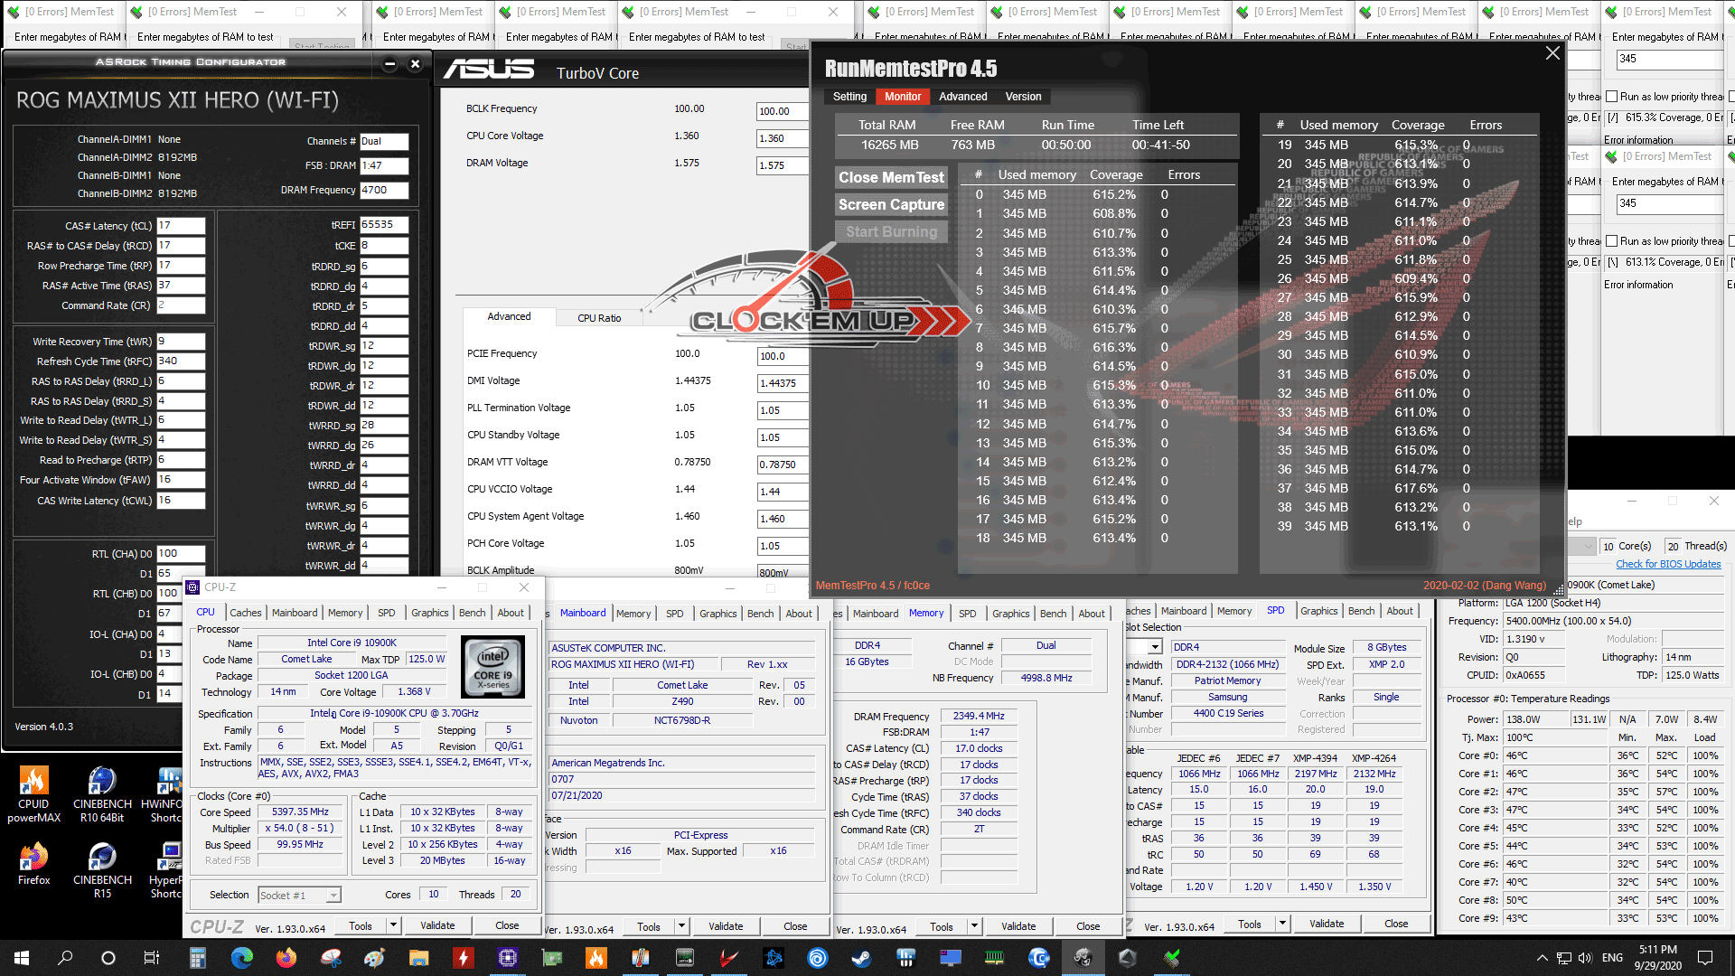Screen dimensions: 1735x976
Task: Open CPU Ratio tab in TurboV Core
Action: (598, 318)
